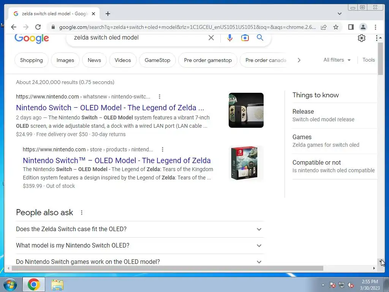Click the horizontal scrollbar right arrow

tap(374, 268)
